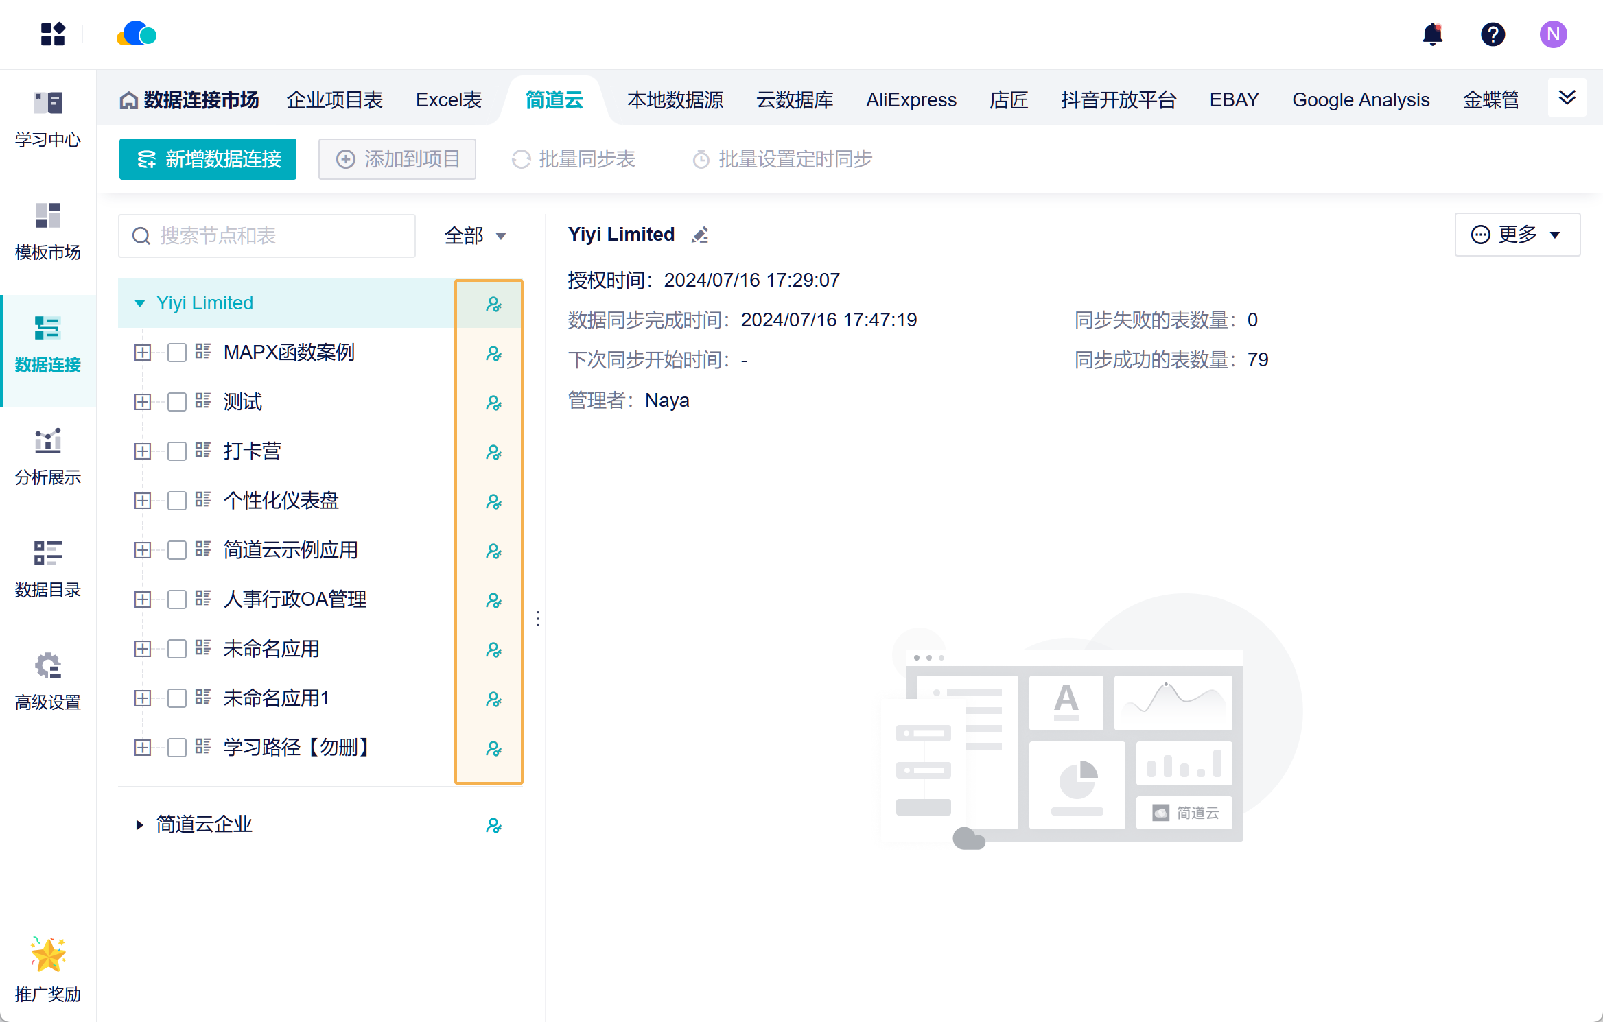The height and width of the screenshot is (1022, 1603).
Task: Click the apps grid icon top left
Action: [52, 34]
